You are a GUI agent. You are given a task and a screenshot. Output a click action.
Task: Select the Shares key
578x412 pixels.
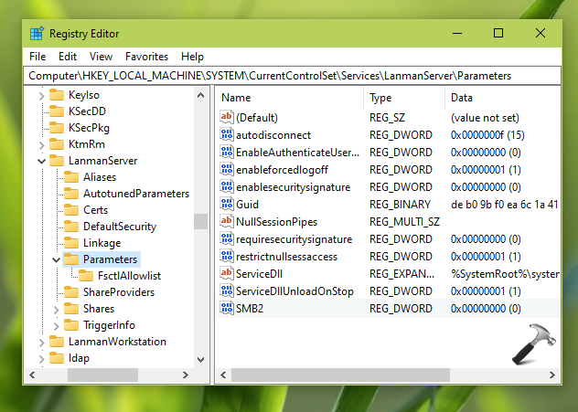click(99, 309)
